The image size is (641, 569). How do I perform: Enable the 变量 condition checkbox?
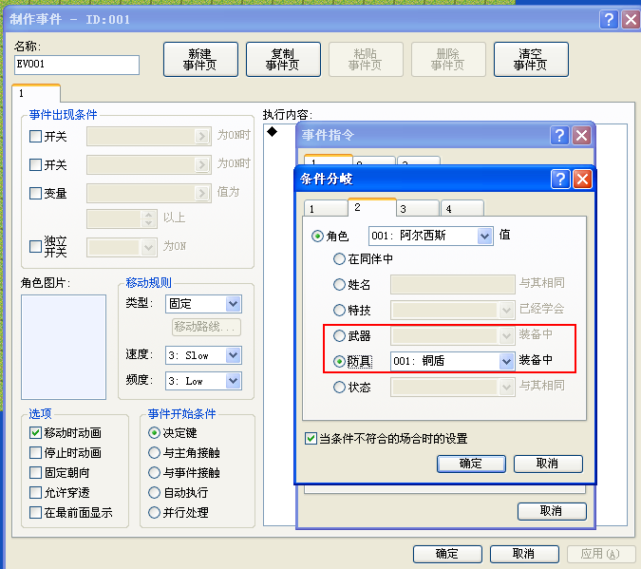[x=35, y=193]
